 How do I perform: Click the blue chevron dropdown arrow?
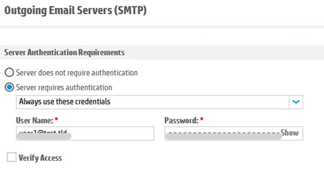pos(296,102)
